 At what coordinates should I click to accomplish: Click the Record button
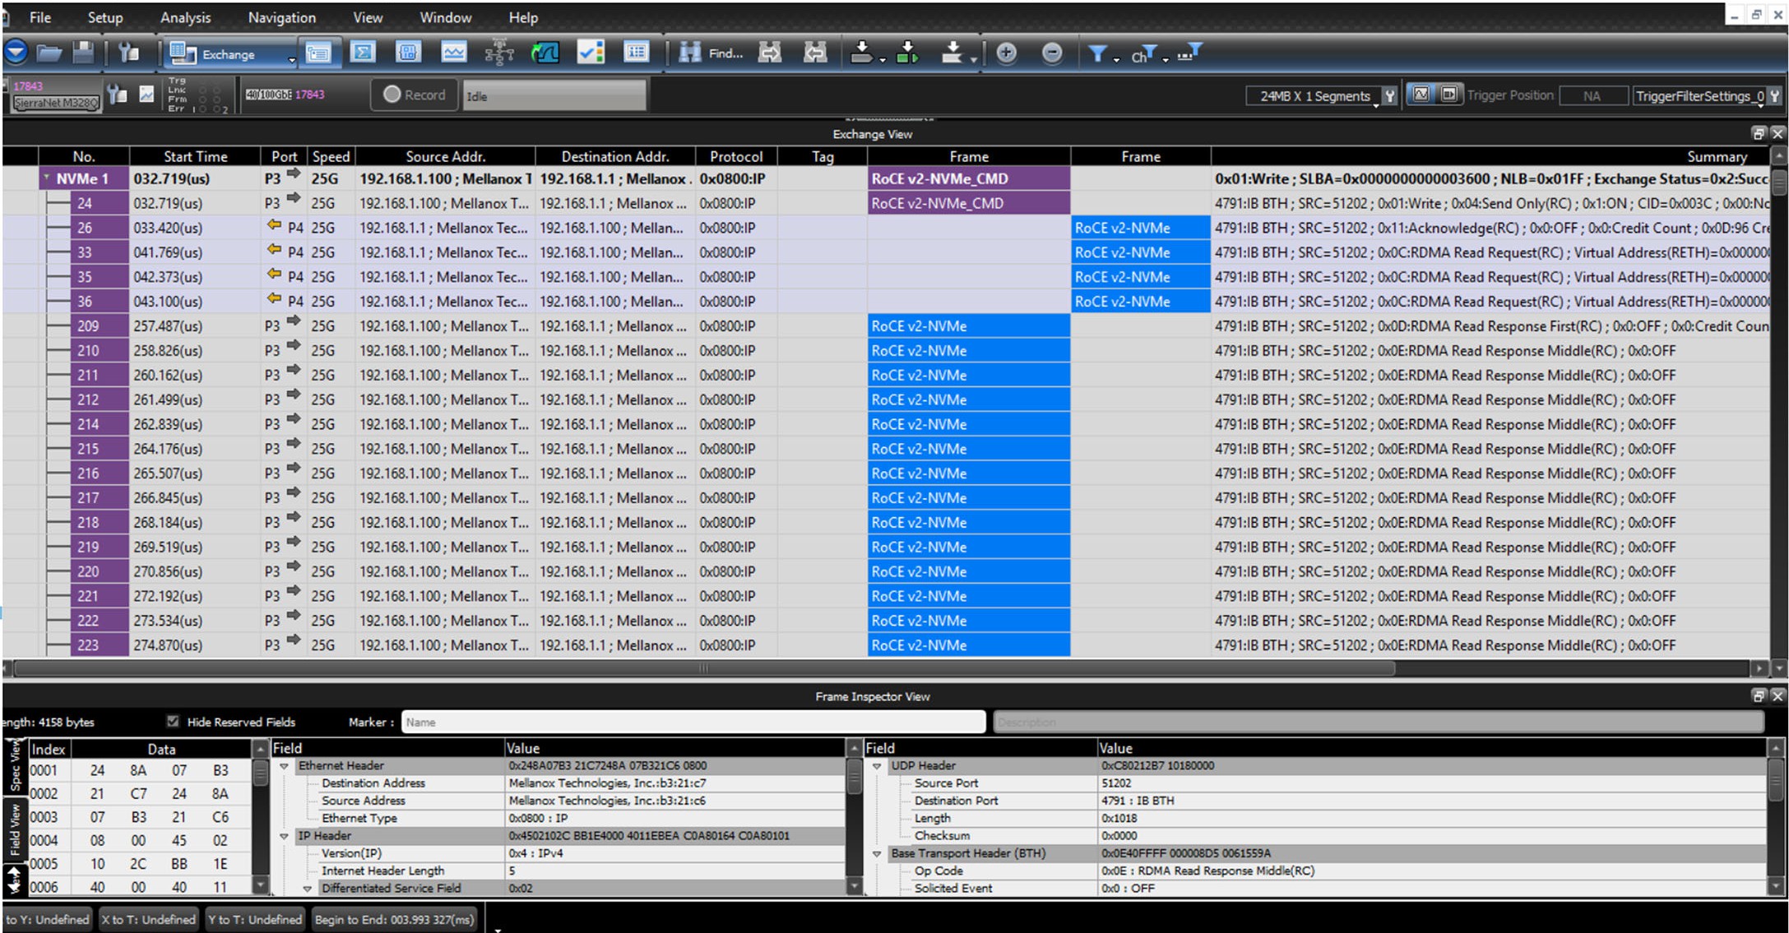415,95
